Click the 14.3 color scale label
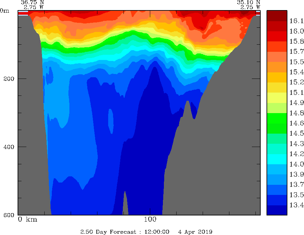The height and width of the screenshot is (235, 304). pos(297,144)
